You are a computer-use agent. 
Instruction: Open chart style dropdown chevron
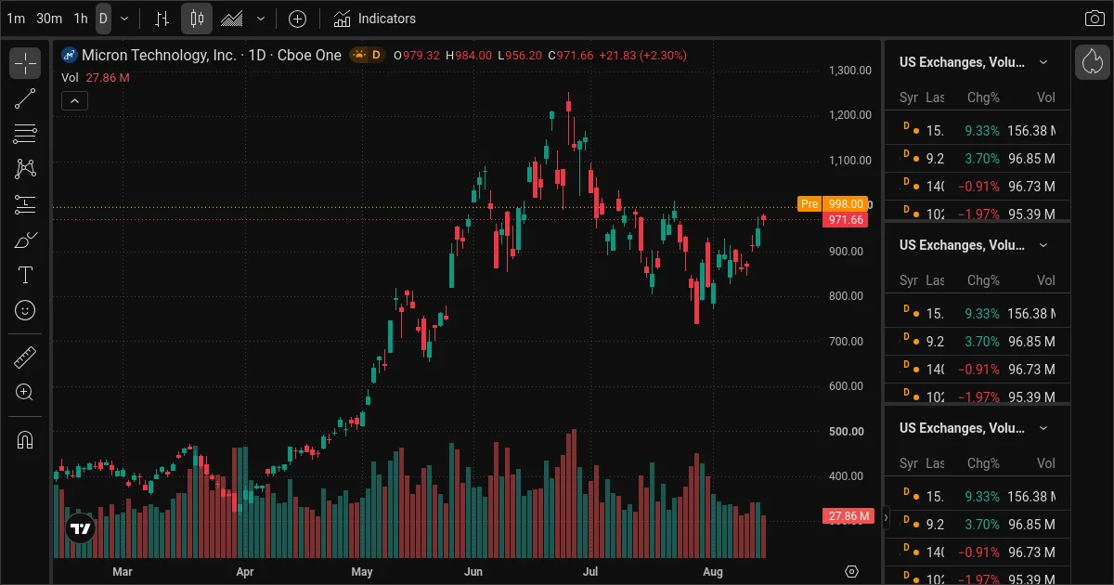261,19
